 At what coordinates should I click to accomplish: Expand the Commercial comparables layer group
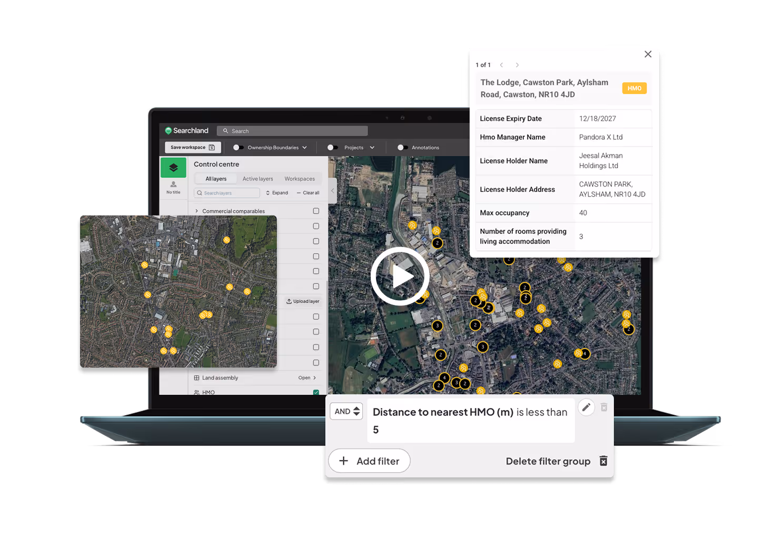(x=196, y=211)
